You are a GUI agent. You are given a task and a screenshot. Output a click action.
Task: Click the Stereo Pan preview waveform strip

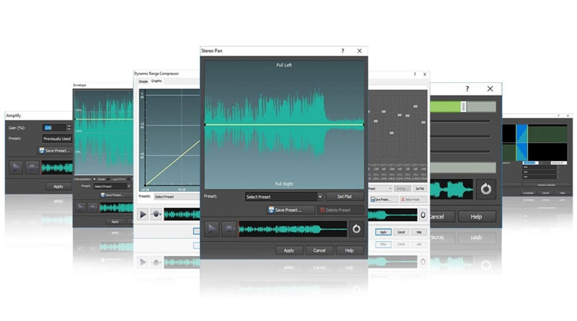293,229
